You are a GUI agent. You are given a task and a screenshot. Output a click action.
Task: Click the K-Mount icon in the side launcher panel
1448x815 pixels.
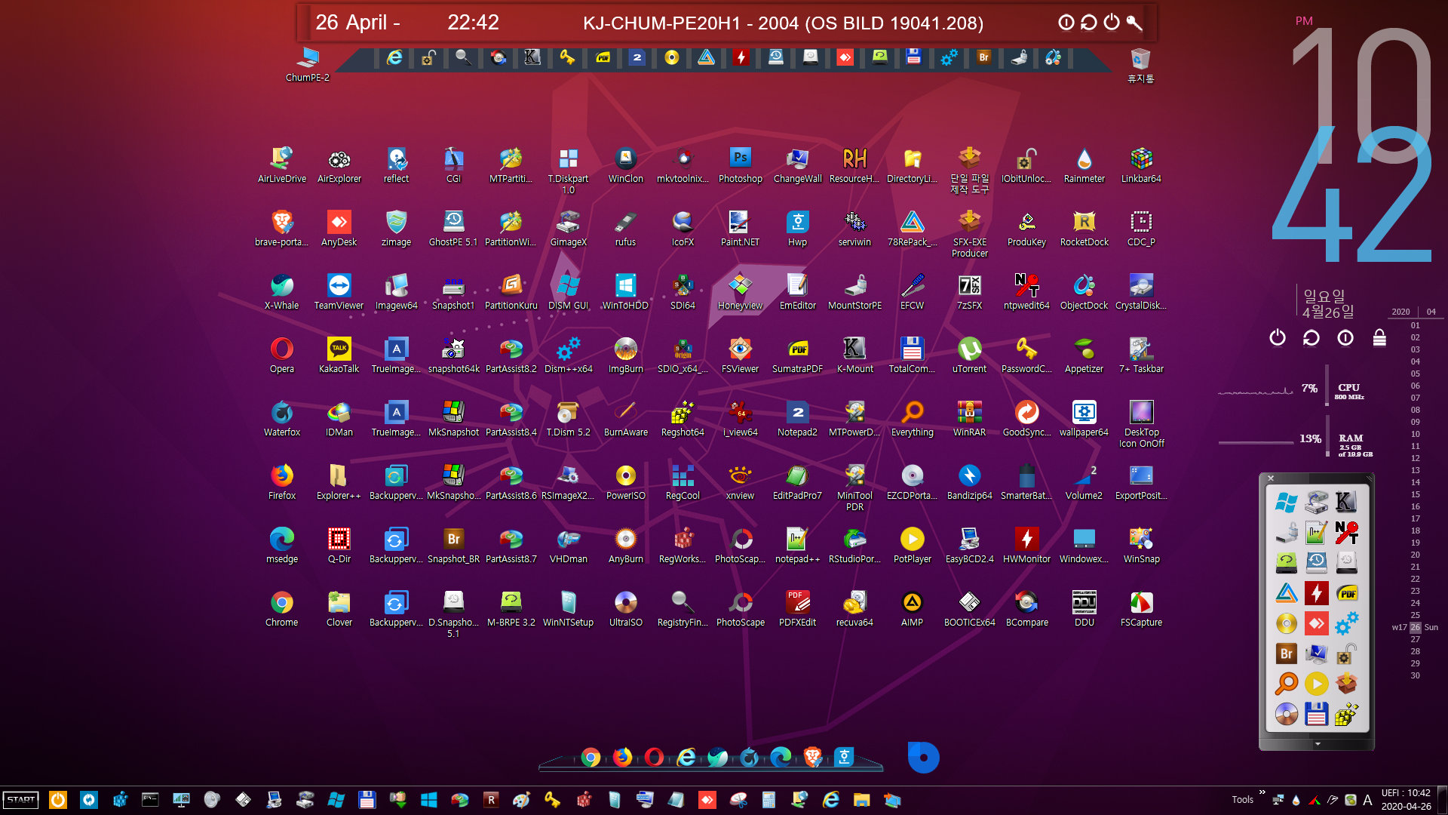[1346, 502]
